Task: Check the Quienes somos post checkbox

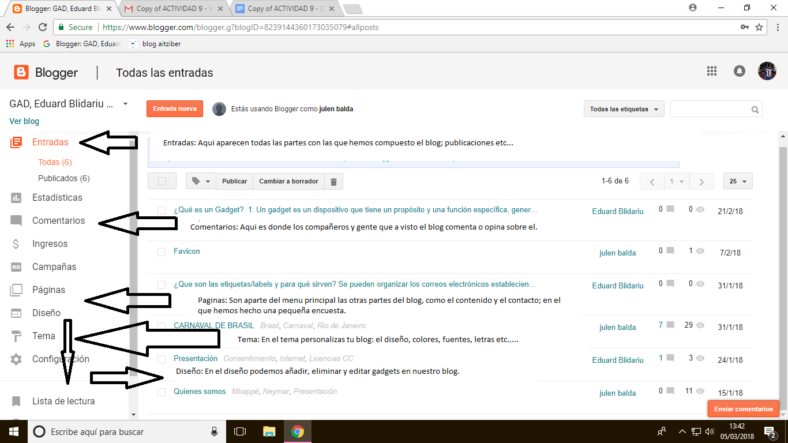Action: 162,392
